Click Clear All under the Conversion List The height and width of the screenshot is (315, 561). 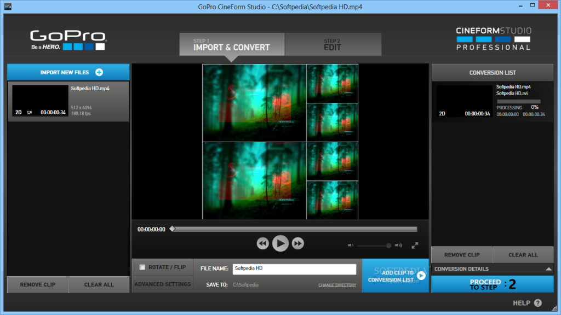tap(523, 254)
